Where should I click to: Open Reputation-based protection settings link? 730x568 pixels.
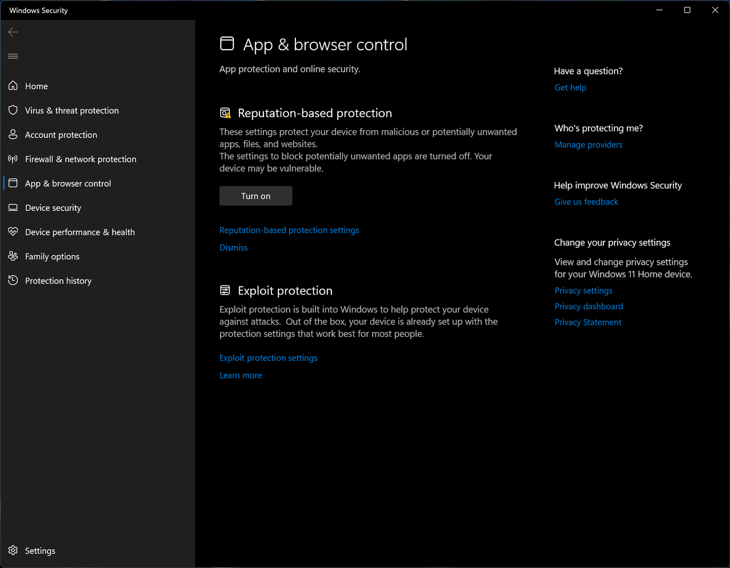289,230
